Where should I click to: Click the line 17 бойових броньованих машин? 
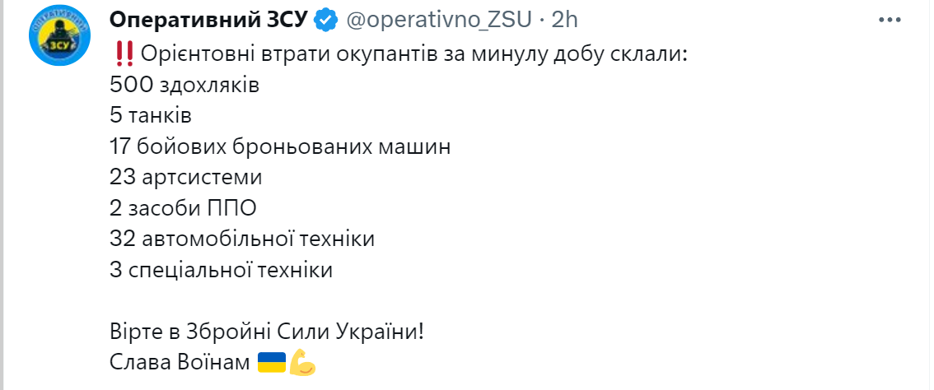tap(280, 147)
